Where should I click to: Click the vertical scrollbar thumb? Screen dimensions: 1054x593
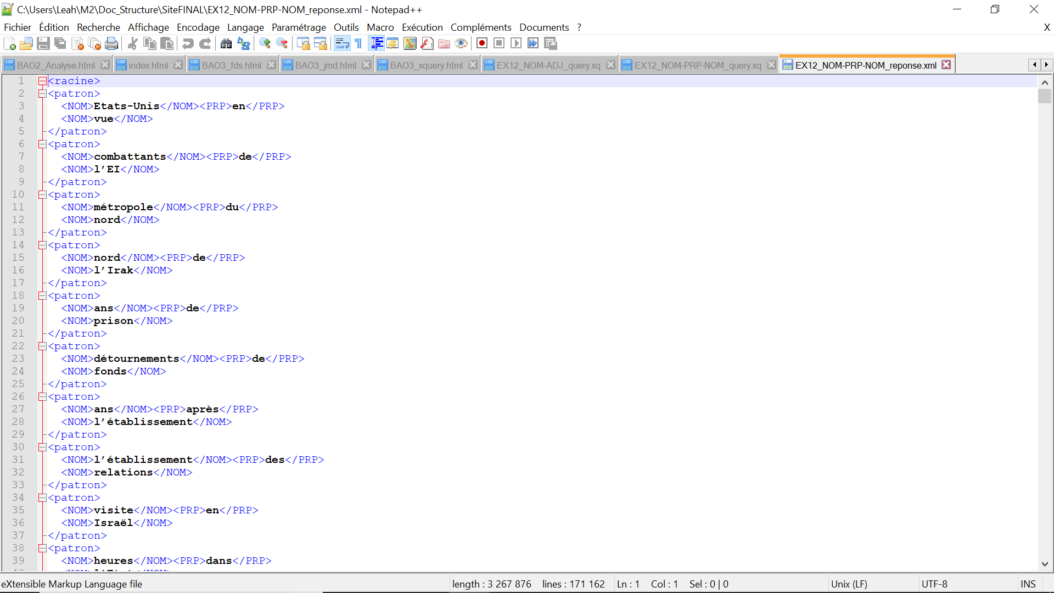(x=1045, y=96)
